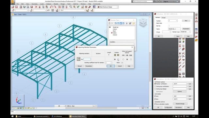Open the Analysis menu
The height and width of the screenshot is (118, 209).
pyautogui.click(x=49, y=4)
